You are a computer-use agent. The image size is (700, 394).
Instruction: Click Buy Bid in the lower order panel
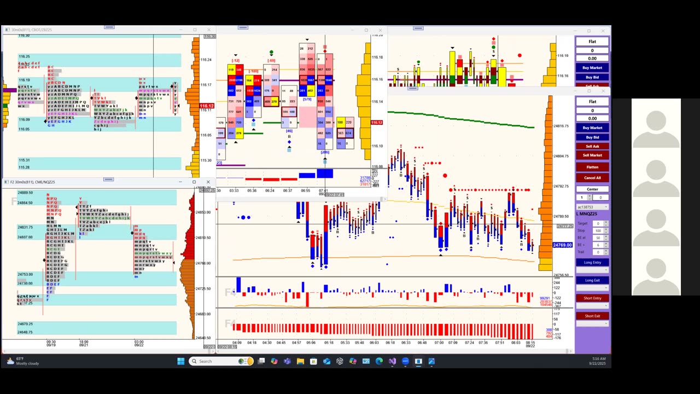point(592,137)
